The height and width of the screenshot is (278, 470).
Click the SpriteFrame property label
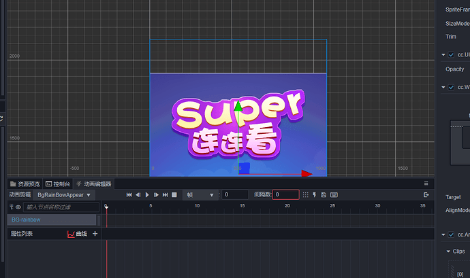(x=458, y=10)
